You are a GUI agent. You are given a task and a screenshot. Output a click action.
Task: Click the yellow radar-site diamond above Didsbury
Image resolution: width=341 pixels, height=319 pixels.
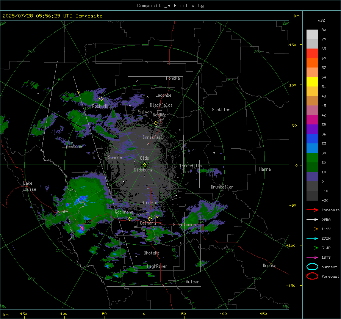pyautogui.click(x=144, y=165)
